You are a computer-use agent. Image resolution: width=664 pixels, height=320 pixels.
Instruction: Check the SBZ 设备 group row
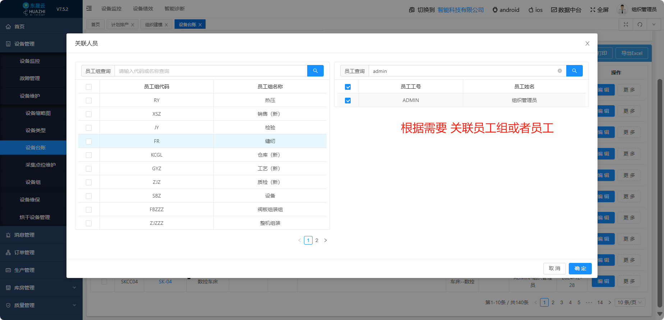pos(89,196)
